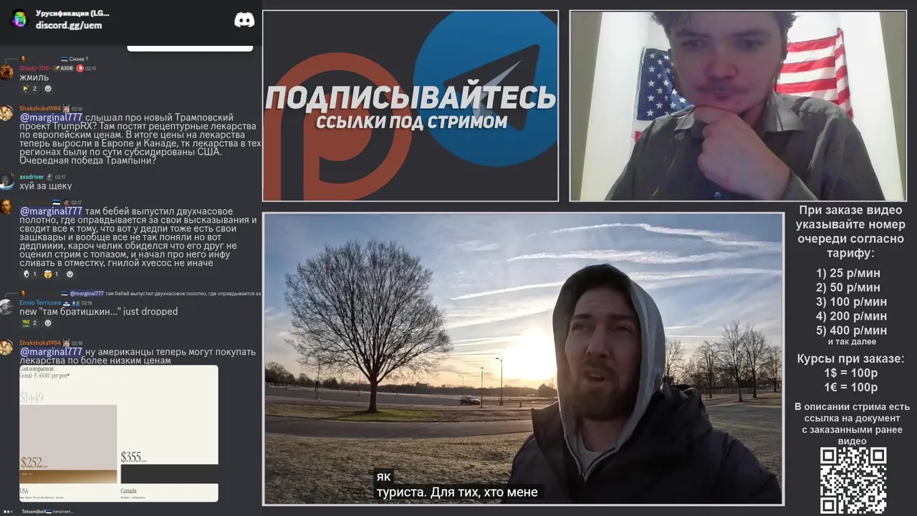Toggle the first reaction under бебей message
The image size is (917, 516).
29,274
